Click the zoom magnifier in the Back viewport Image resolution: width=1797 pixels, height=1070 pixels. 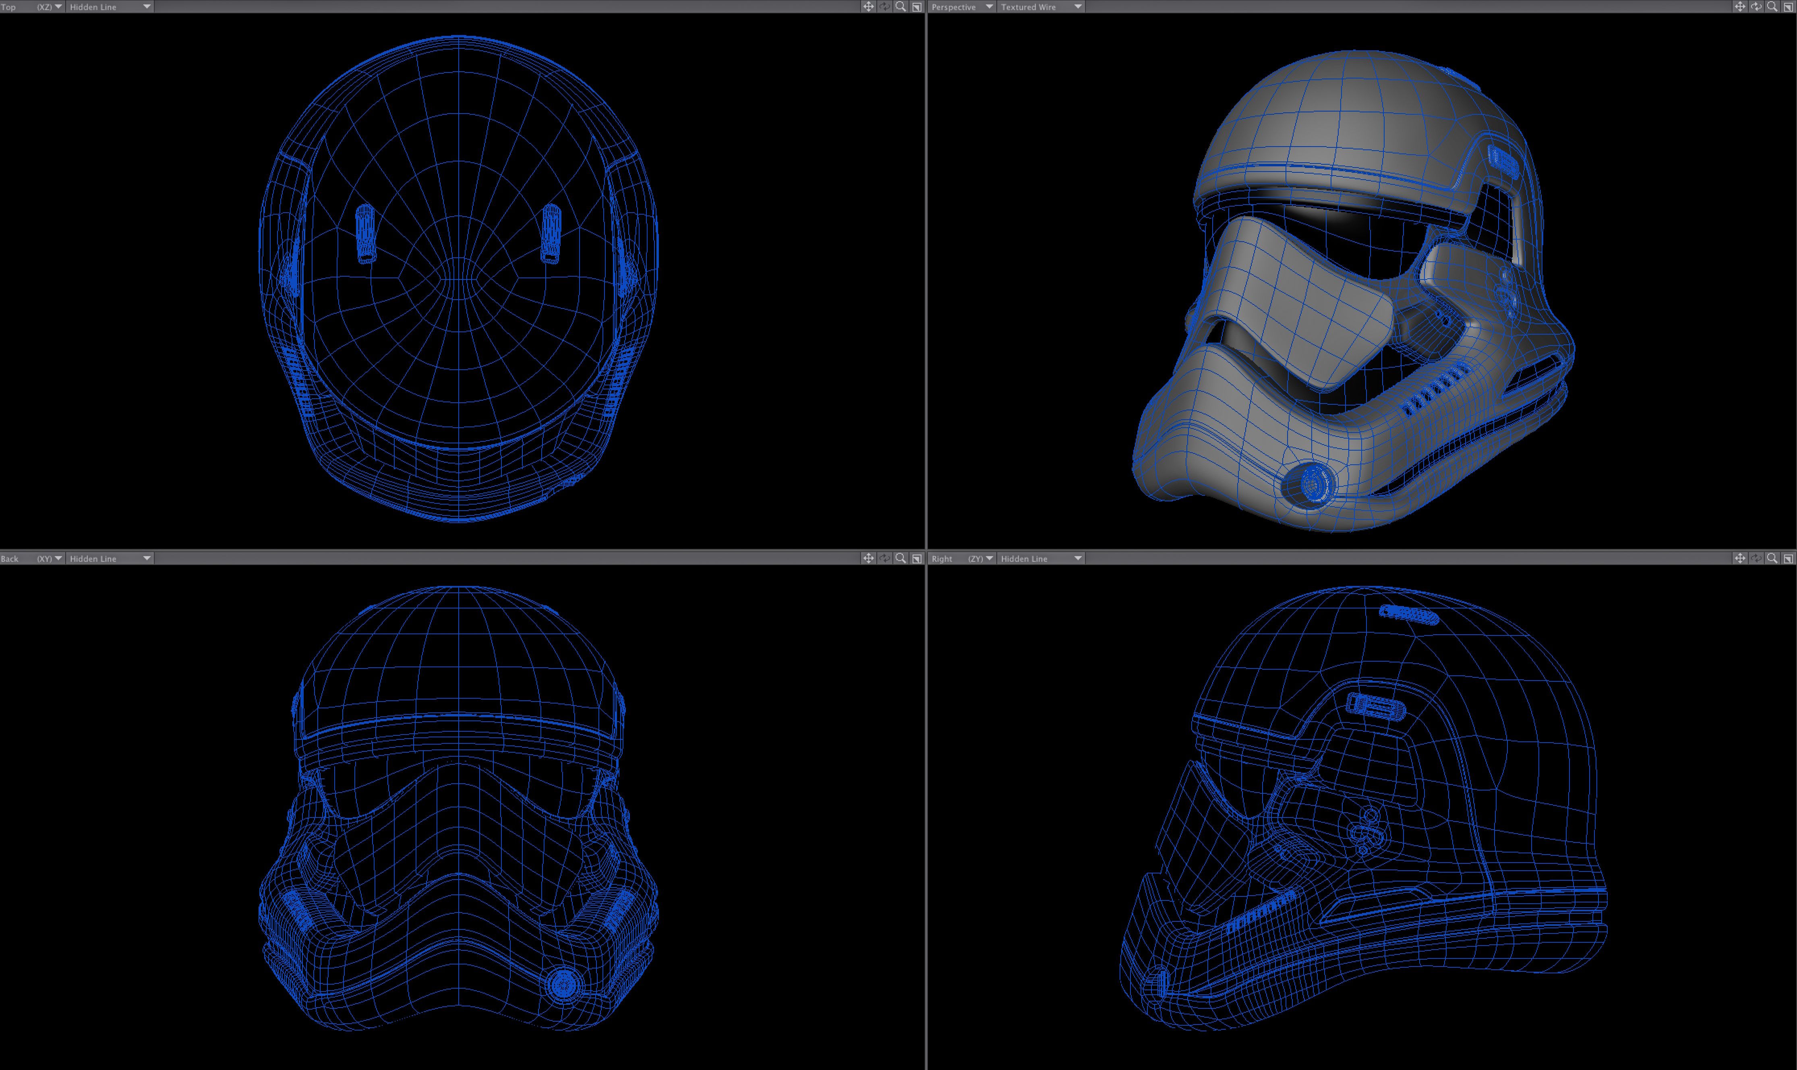click(901, 558)
